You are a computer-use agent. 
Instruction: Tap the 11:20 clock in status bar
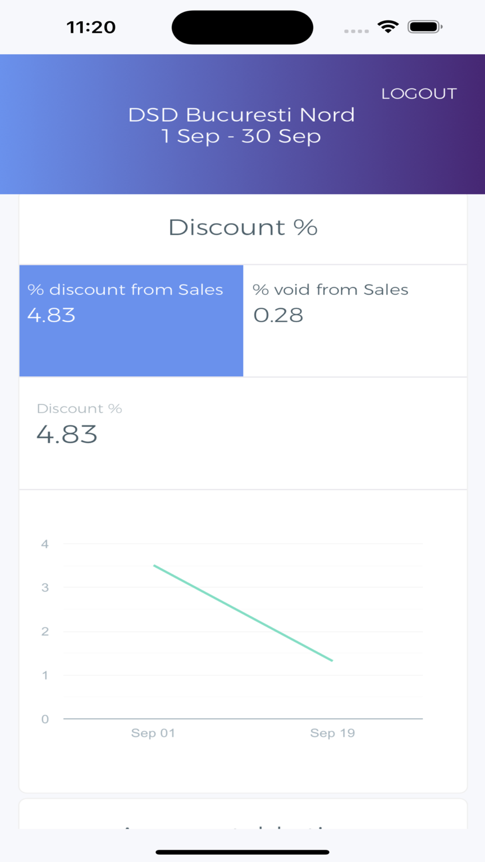point(91,27)
